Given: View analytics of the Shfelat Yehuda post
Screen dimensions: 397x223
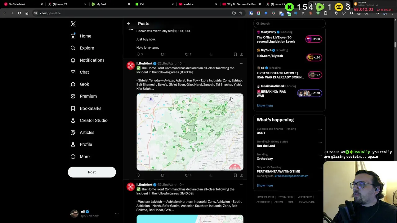Looking at the screenshot, I should click(x=211, y=175).
